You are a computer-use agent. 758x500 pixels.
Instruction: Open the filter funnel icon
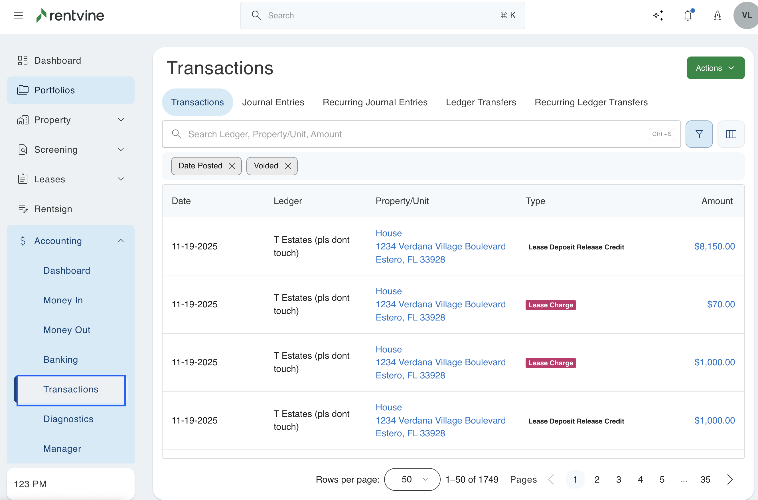tap(699, 134)
